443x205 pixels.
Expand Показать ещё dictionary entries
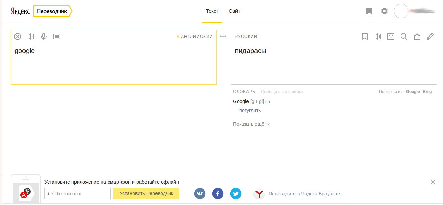(252, 124)
